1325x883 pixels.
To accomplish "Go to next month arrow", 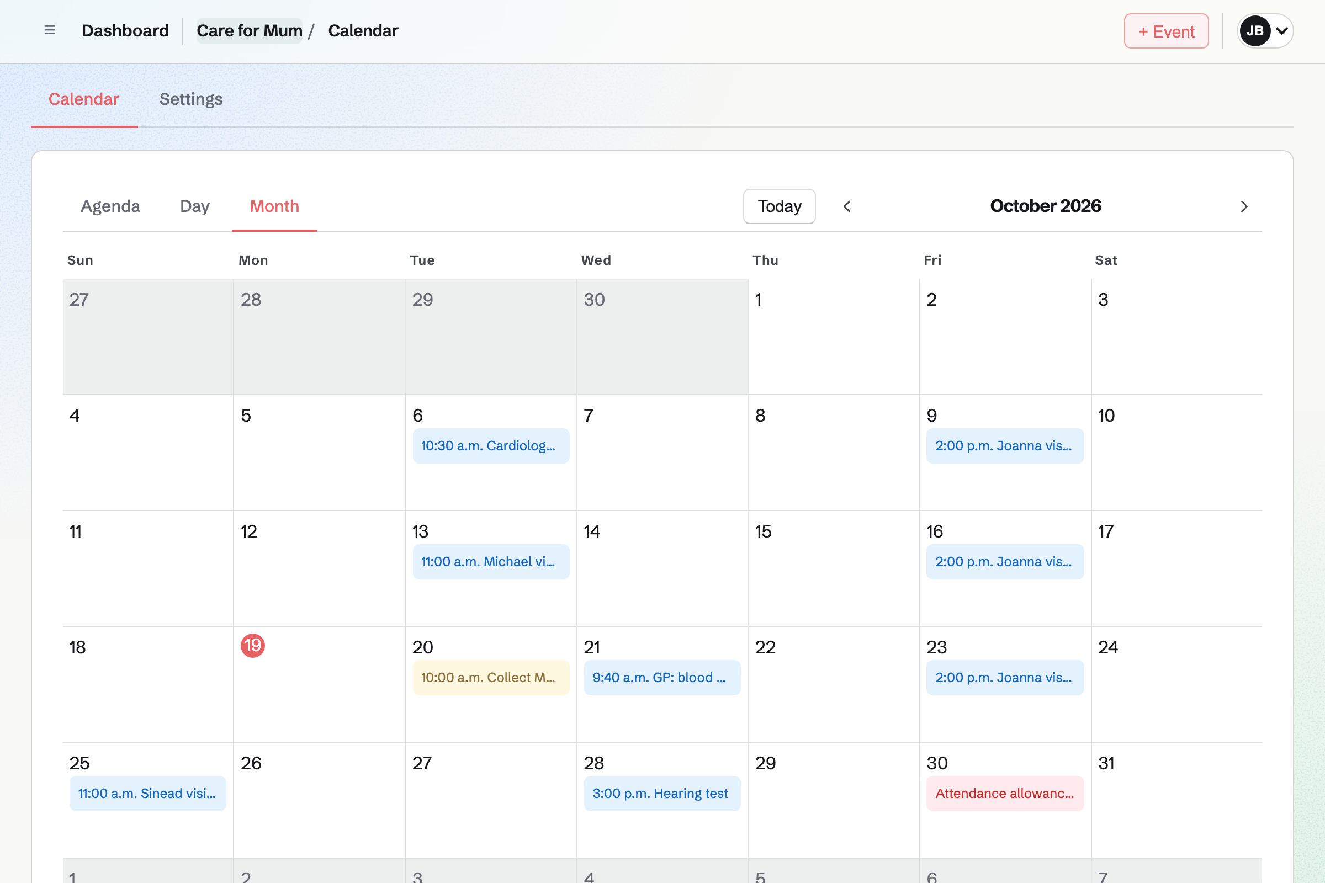I will [1244, 206].
